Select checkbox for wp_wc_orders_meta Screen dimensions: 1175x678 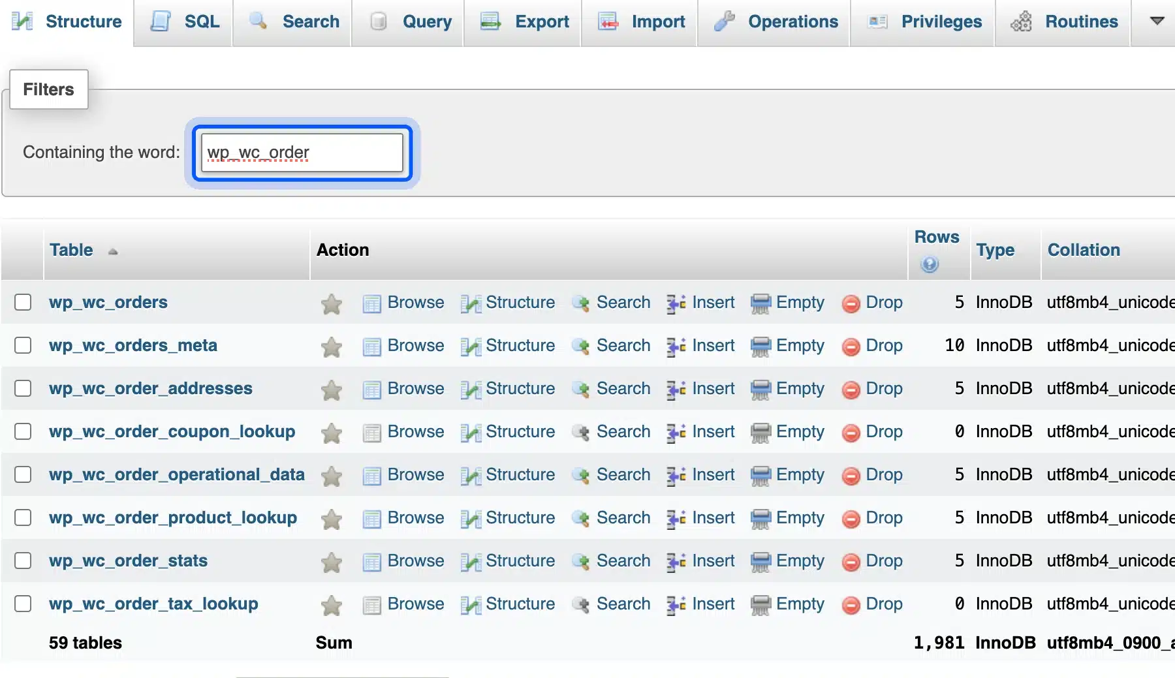point(23,345)
